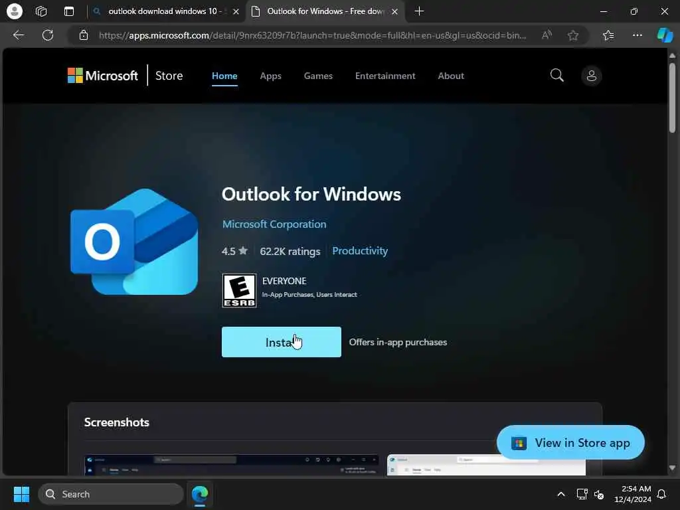Open the Windows Start menu
680x510 pixels.
click(21, 494)
